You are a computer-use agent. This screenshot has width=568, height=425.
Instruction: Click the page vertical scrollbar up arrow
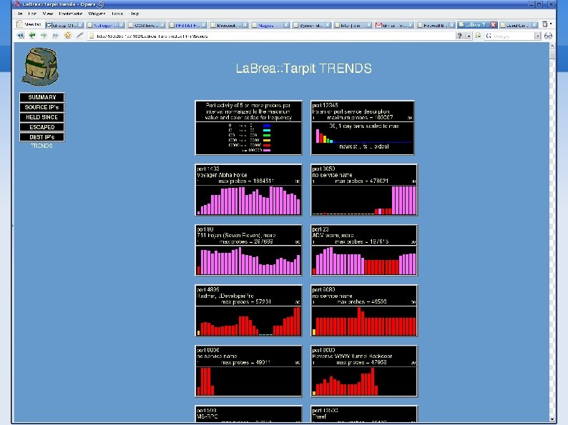click(x=552, y=46)
